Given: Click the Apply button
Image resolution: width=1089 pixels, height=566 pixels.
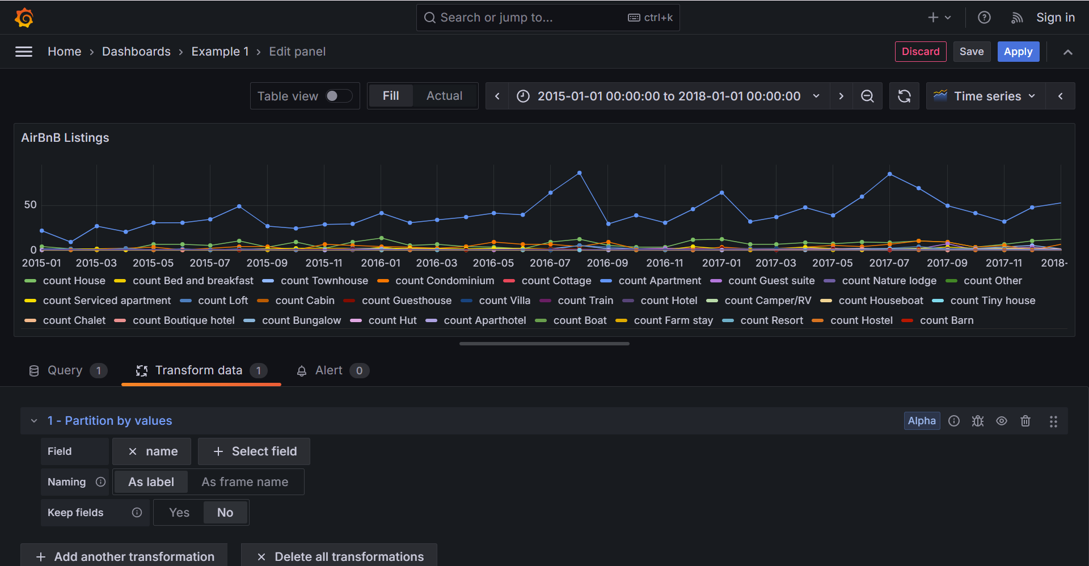Looking at the screenshot, I should [x=1018, y=52].
